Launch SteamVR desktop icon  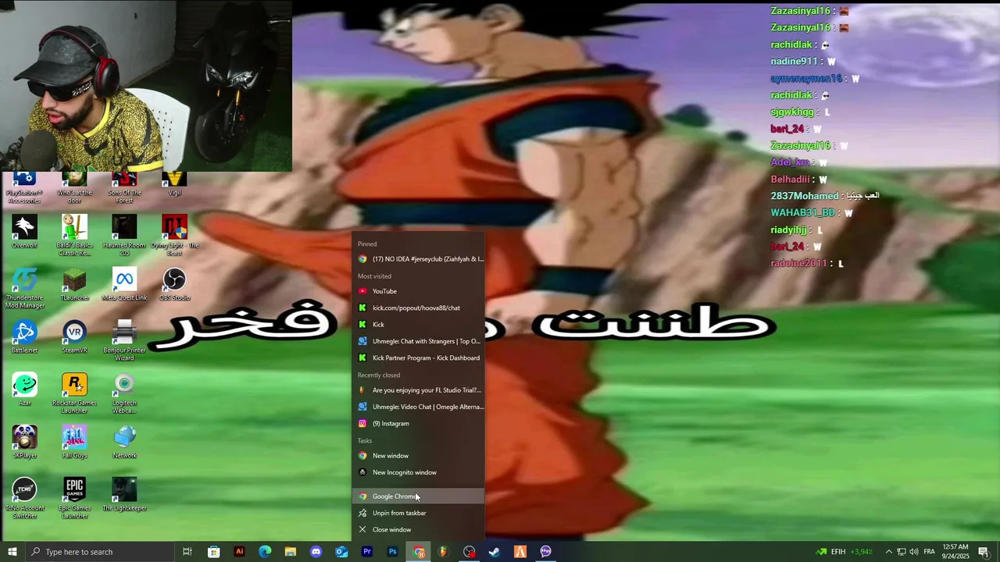[74, 337]
